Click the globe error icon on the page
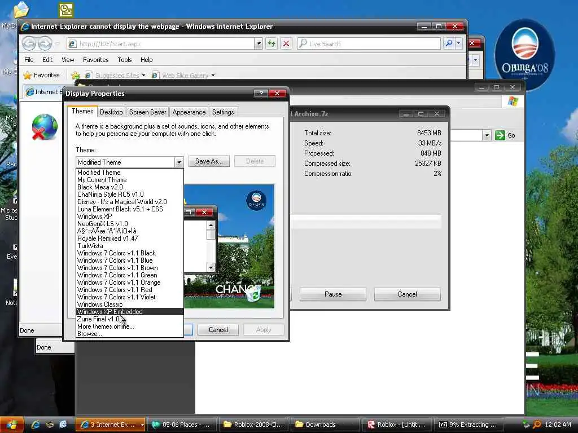Viewport: 578px width, 433px height. pyautogui.click(x=45, y=127)
